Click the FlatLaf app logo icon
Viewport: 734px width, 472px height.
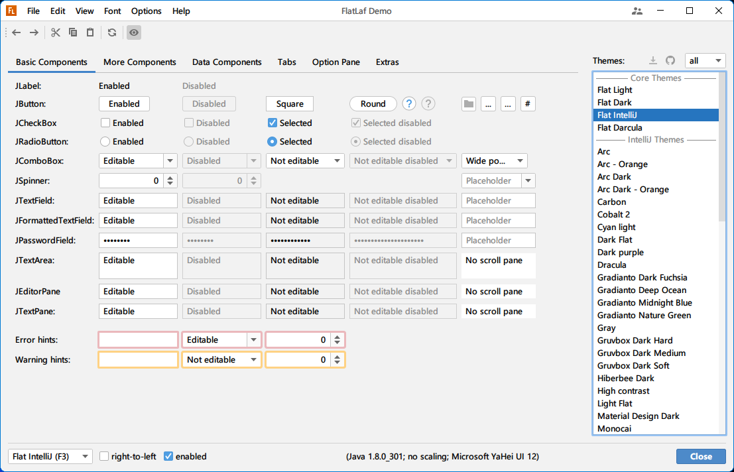11,11
